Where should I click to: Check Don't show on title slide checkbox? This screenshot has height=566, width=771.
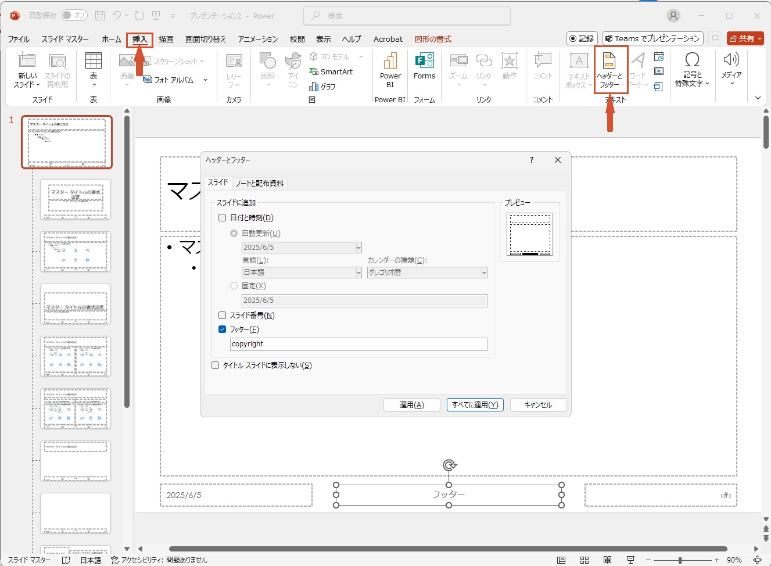point(216,366)
